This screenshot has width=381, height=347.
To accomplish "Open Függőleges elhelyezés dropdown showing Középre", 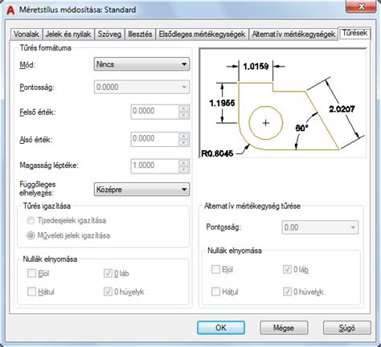I will point(141,190).
